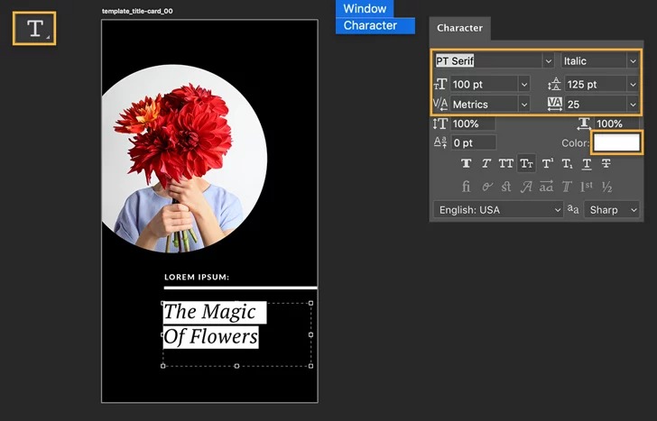Click the Underline style icon
Viewport: 657px width, 421px height.
coord(587,163)
